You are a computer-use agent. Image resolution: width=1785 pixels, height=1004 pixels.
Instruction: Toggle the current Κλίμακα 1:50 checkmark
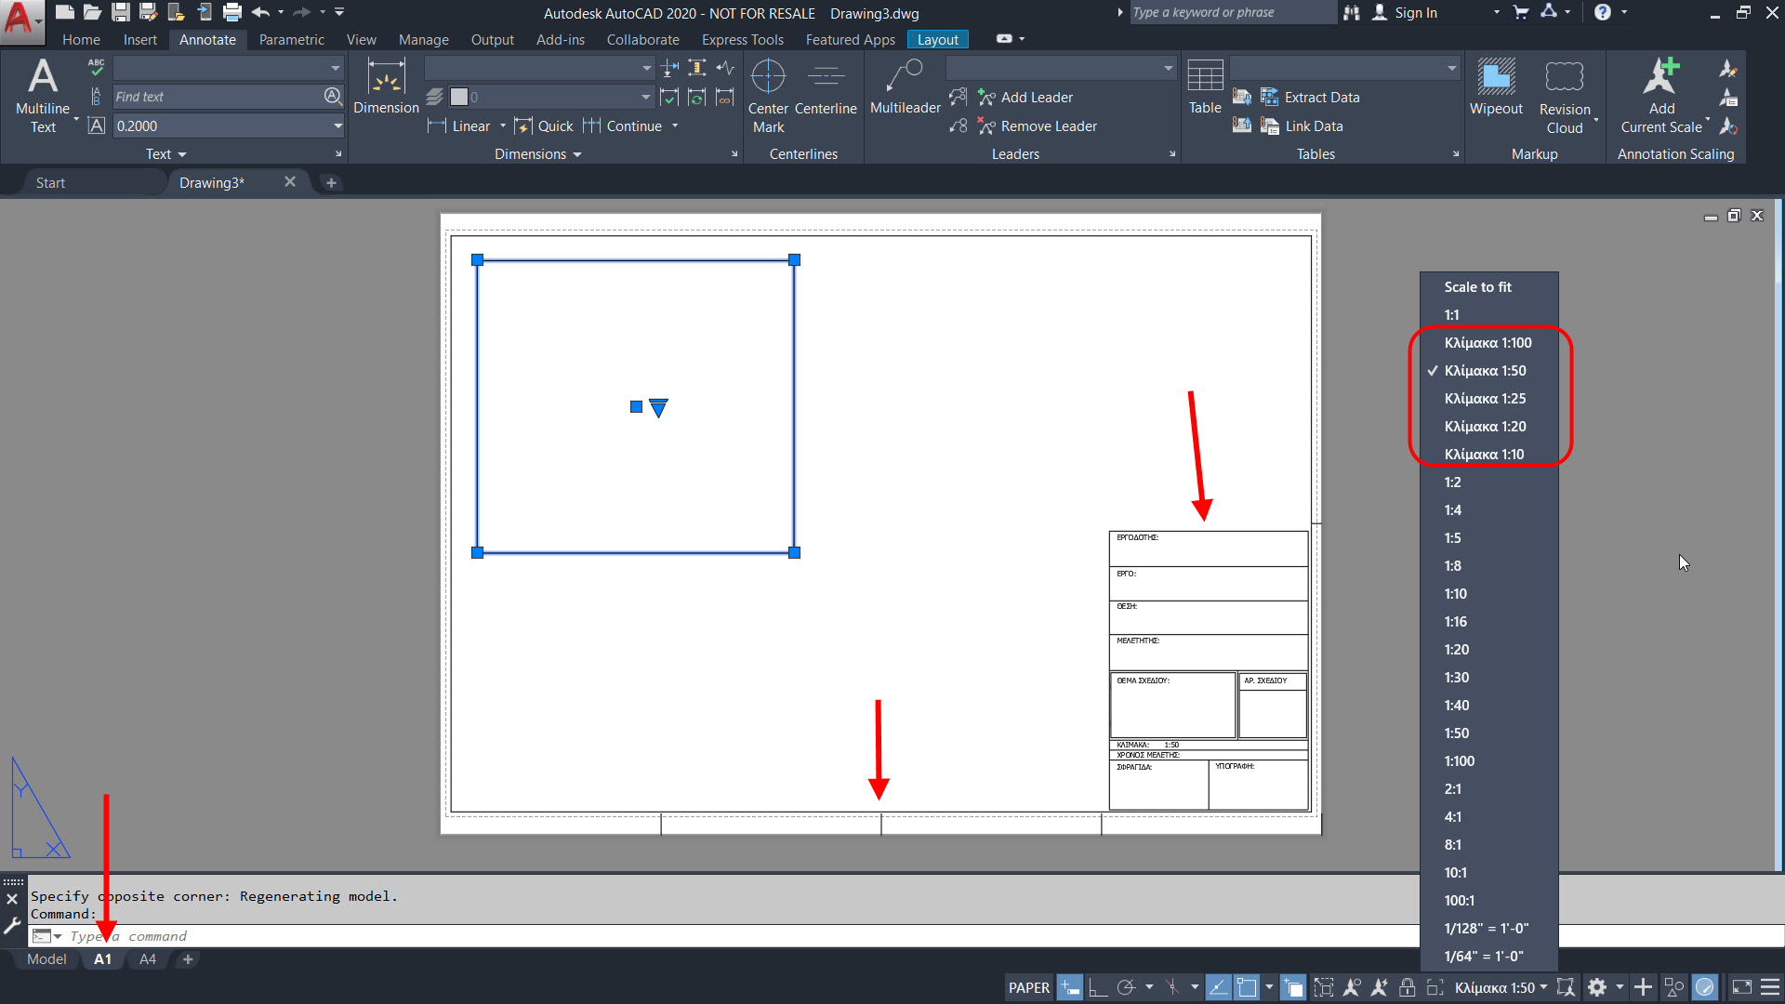[1487, 369]
